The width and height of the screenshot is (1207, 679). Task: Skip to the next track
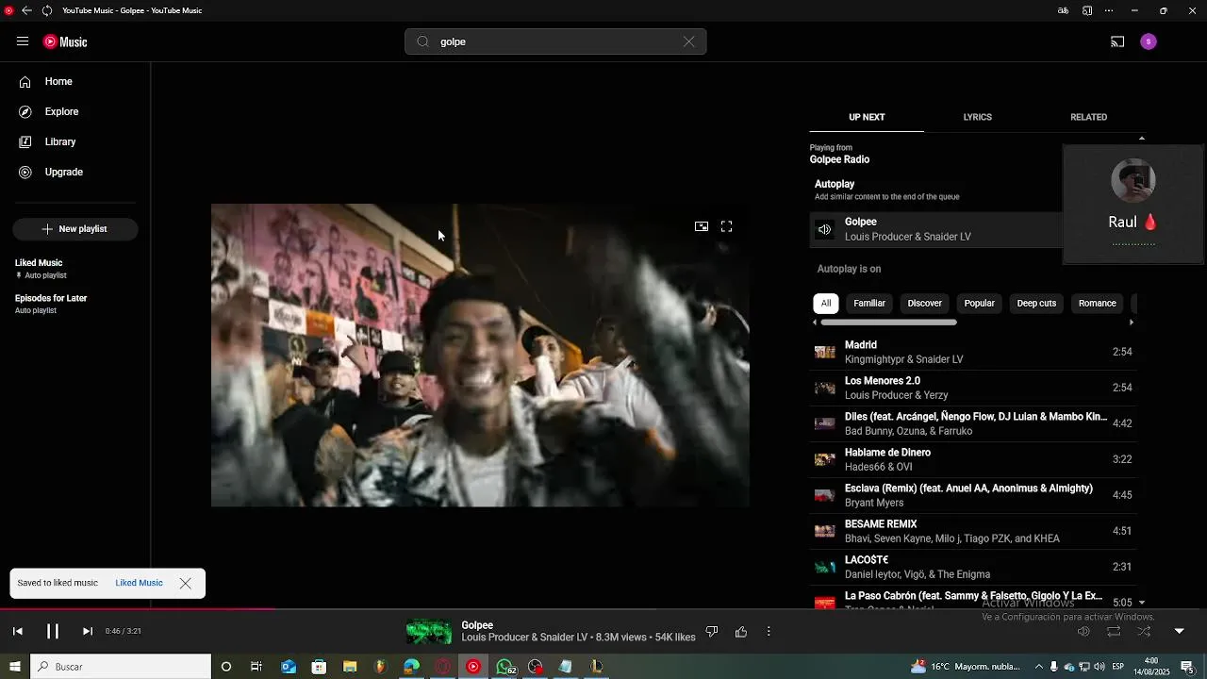(88, 631)
